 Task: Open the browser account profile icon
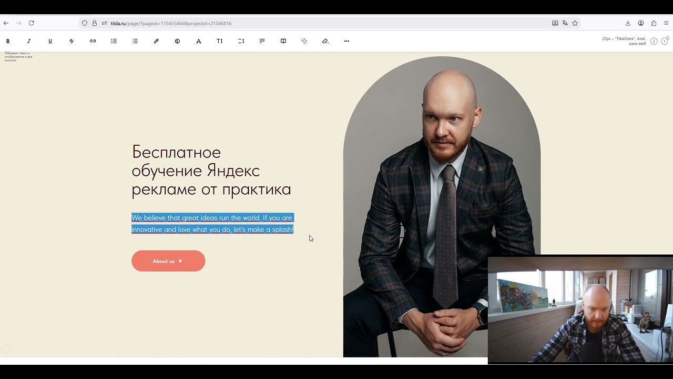641,23
